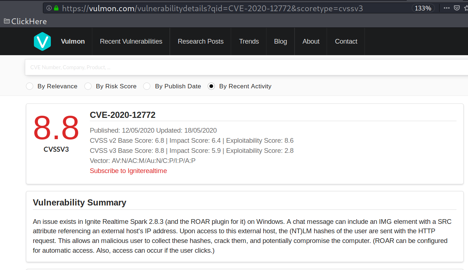Bookmark this page with the star icon
The width and height of the screenshot is (468, 270).
466,8
